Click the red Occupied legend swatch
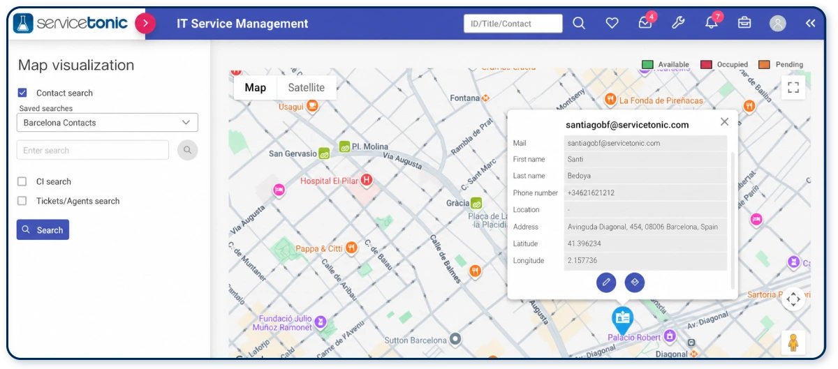This screenshot has height=369, width=838. coord(706,64)
